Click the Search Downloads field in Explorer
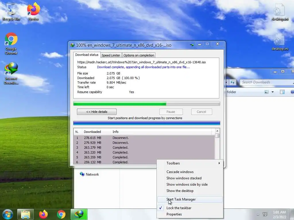The image size is (294, 220). coord(266,82)
